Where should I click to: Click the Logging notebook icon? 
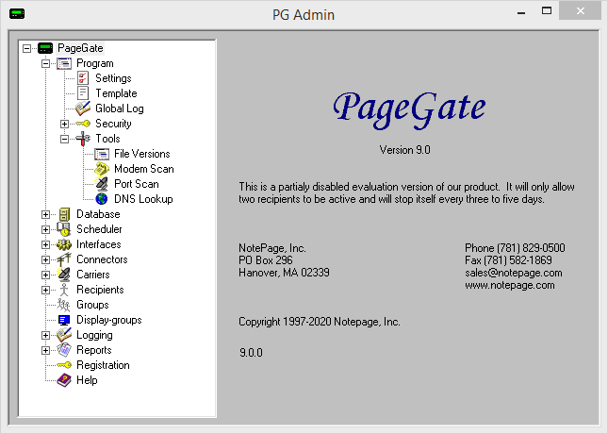(x=64, y=335)
